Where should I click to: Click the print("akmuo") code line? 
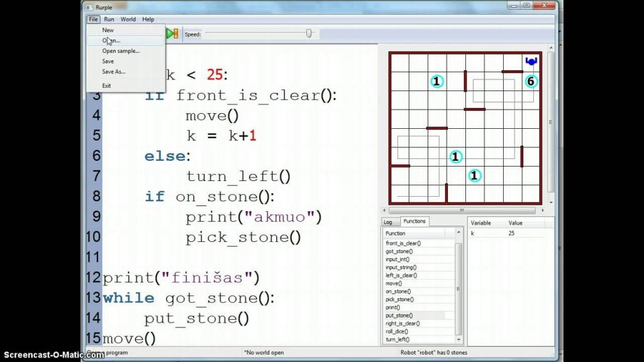[x=253, y=217]
